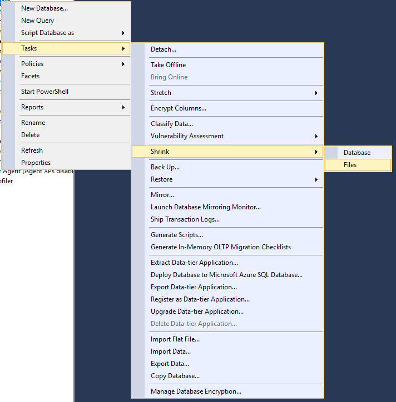The image size is (396, 402).
Task: Expand the Shrink submenu arrow
Action: click(316, 152)
